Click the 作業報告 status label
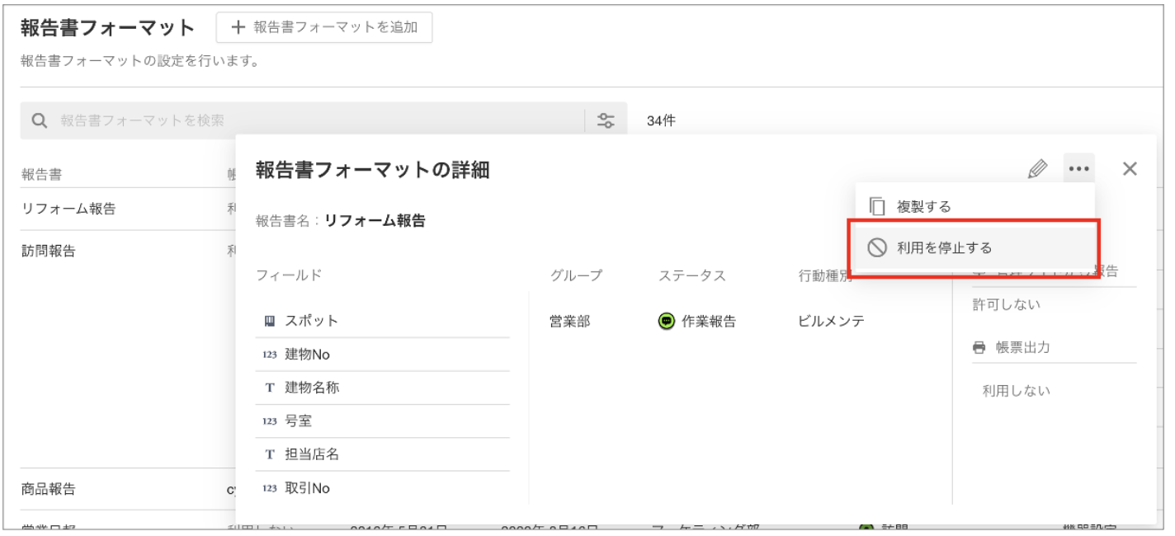The height and width of the screenshot is (536, 1175). coord(709,322)
